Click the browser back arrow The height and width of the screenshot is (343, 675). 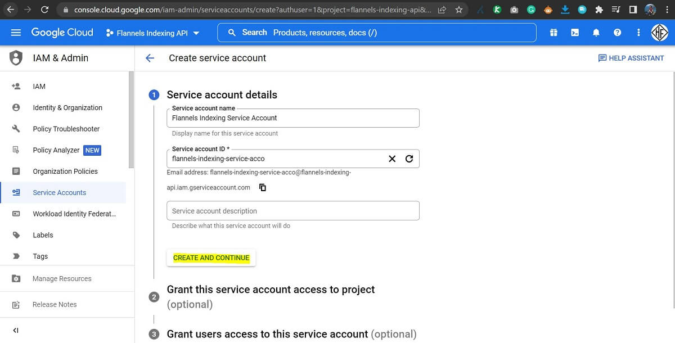11,10
